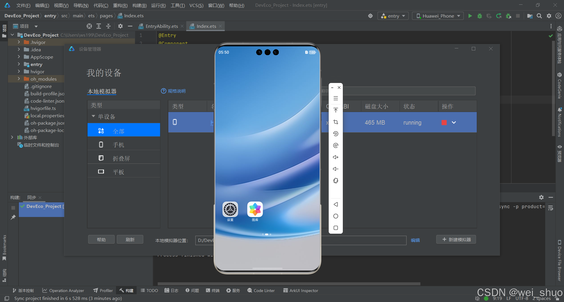
Task: Open build panel settings gear
Action: click(541, 197)
